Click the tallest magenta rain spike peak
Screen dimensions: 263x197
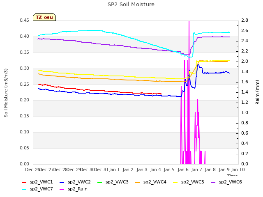(189, 21)
